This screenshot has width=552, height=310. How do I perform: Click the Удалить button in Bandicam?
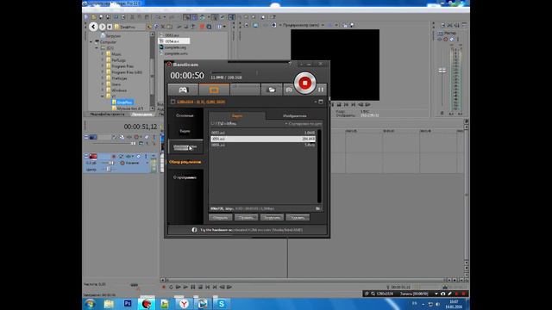298,218
